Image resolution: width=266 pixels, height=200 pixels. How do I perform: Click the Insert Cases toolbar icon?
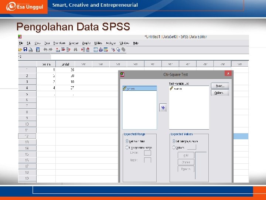(x=83, y=50)
